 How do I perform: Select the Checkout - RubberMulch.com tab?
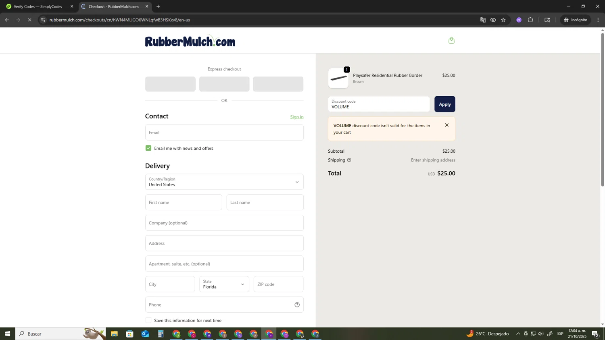point(113,6)
